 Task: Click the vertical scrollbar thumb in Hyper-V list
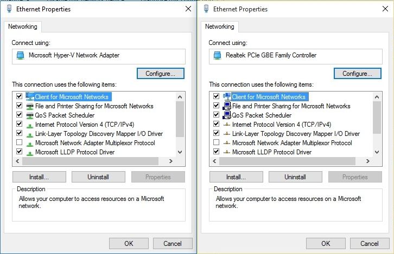pyautogui.click(x=180, y=119)
